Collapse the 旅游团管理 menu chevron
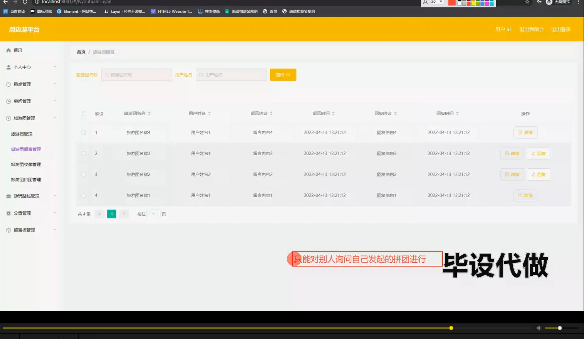 [x=55, y=118]
